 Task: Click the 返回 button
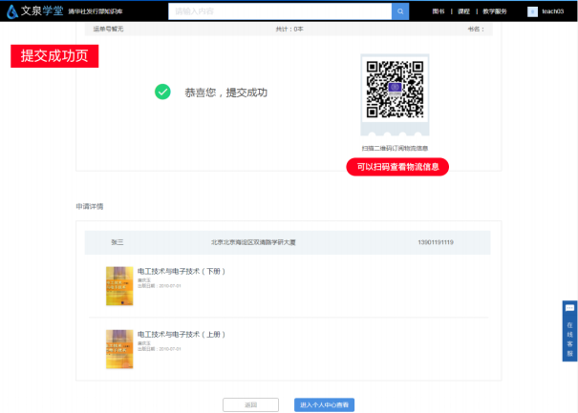point(250,404)
